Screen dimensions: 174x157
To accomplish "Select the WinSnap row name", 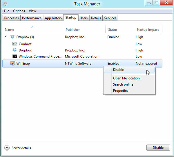I will pos(23,64).
